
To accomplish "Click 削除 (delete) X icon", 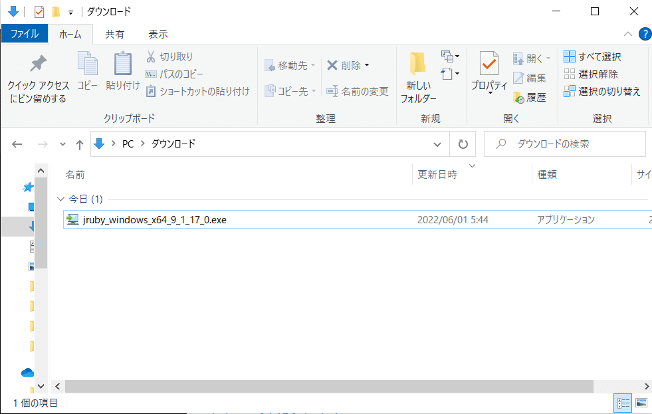I will [332, 65].
